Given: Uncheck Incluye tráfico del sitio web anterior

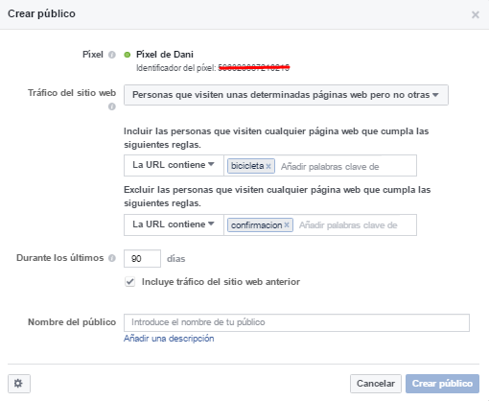Looking at the screenshot, I should (x=129, y=282).
